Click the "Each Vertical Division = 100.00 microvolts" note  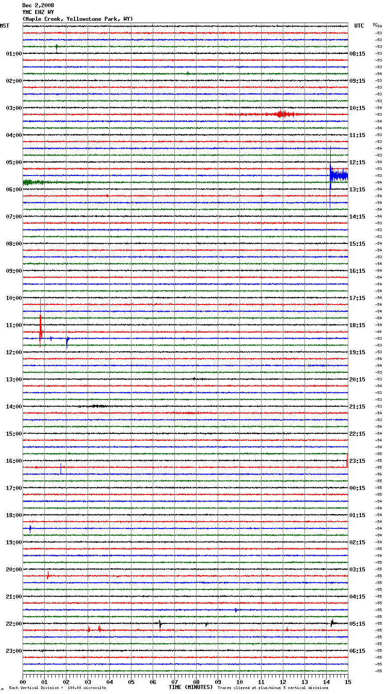[57, 688]
